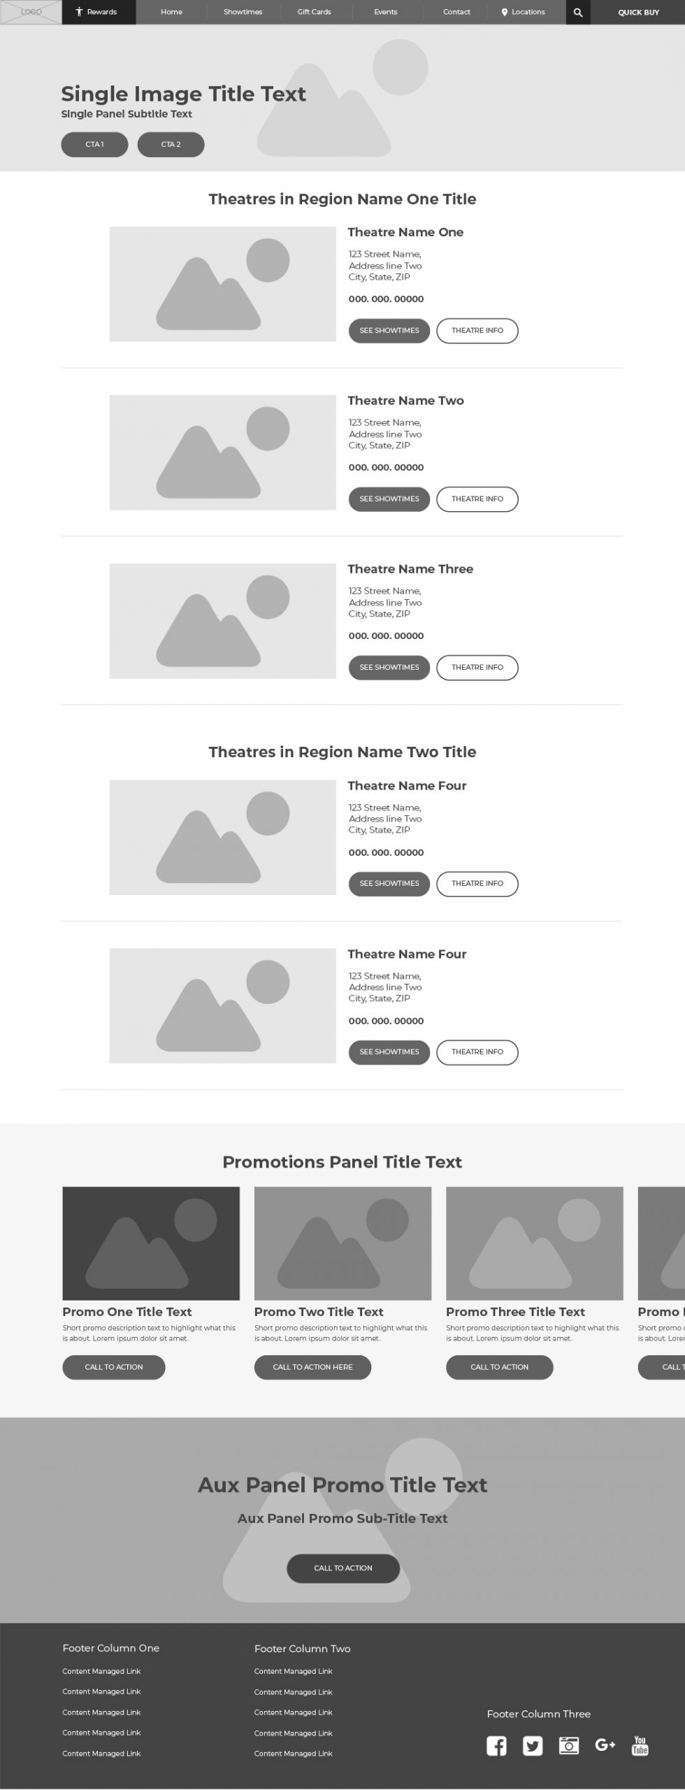Open the Facebook footer icon
This screenshot has height=1790, width=685.
point(496,1746)
